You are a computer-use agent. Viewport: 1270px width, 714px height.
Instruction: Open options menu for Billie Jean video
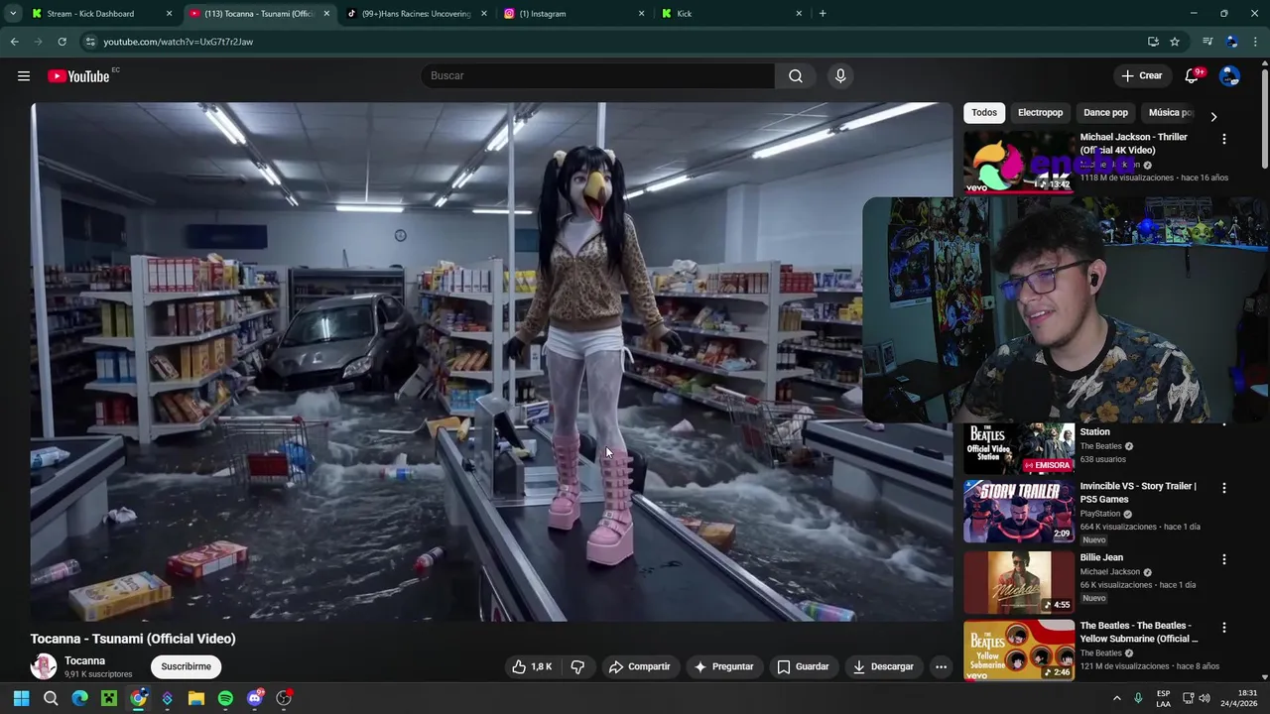(x=1223, y=559)
